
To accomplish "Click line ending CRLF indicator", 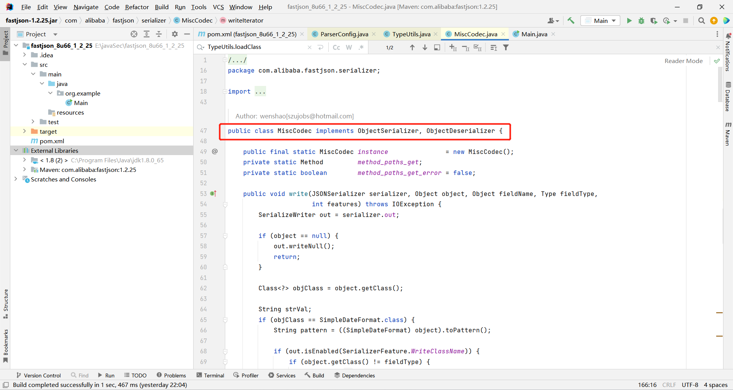I will click(x=669, y=385).
